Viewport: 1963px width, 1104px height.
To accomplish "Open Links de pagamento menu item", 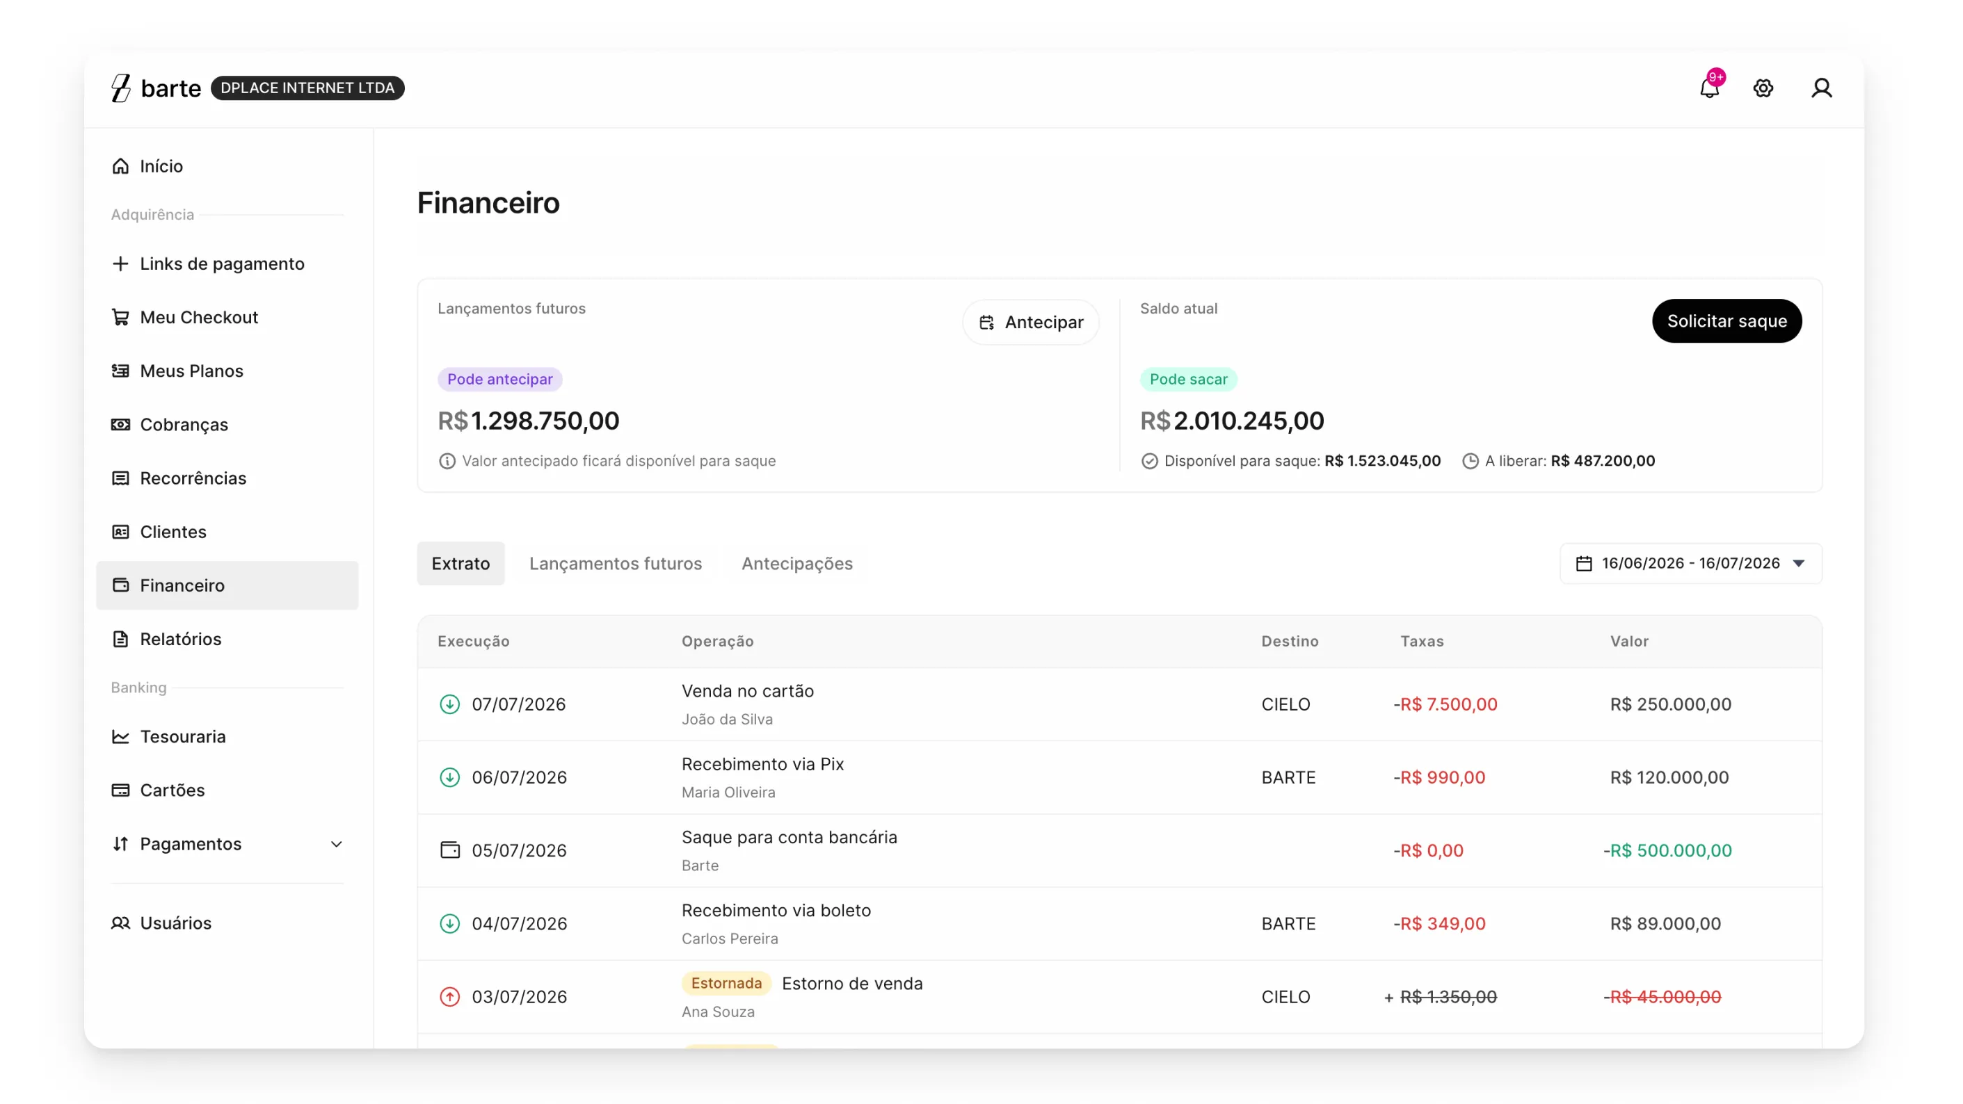I will (227, 263).
